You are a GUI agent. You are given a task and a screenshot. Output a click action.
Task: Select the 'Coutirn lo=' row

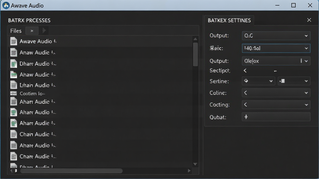(x=101, y=94)
